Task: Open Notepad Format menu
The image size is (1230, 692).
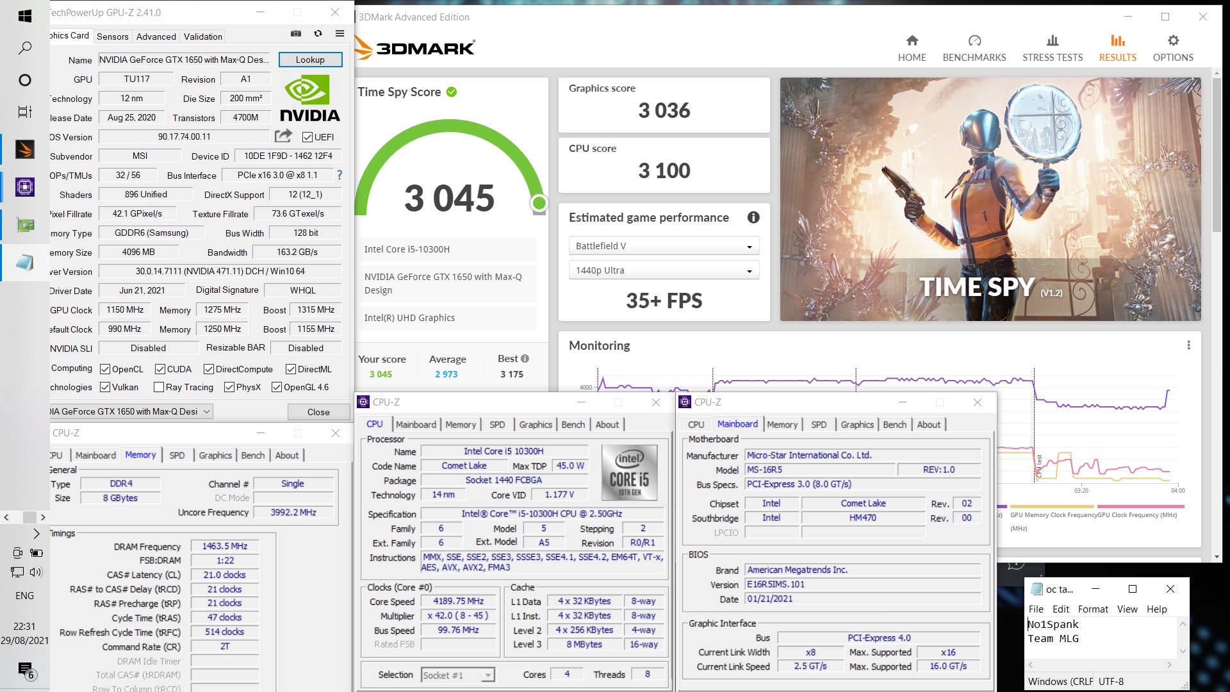Action: click(x=1093, y=609)
